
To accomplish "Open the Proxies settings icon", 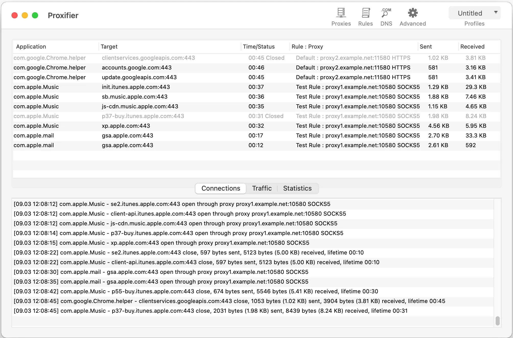I will point(341,13).
